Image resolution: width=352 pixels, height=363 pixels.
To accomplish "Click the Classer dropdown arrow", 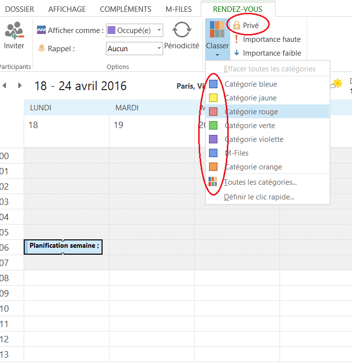I will 217,55.
